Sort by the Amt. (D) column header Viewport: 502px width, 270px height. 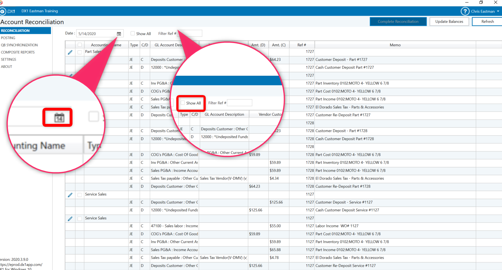click(x=258, y=45)
